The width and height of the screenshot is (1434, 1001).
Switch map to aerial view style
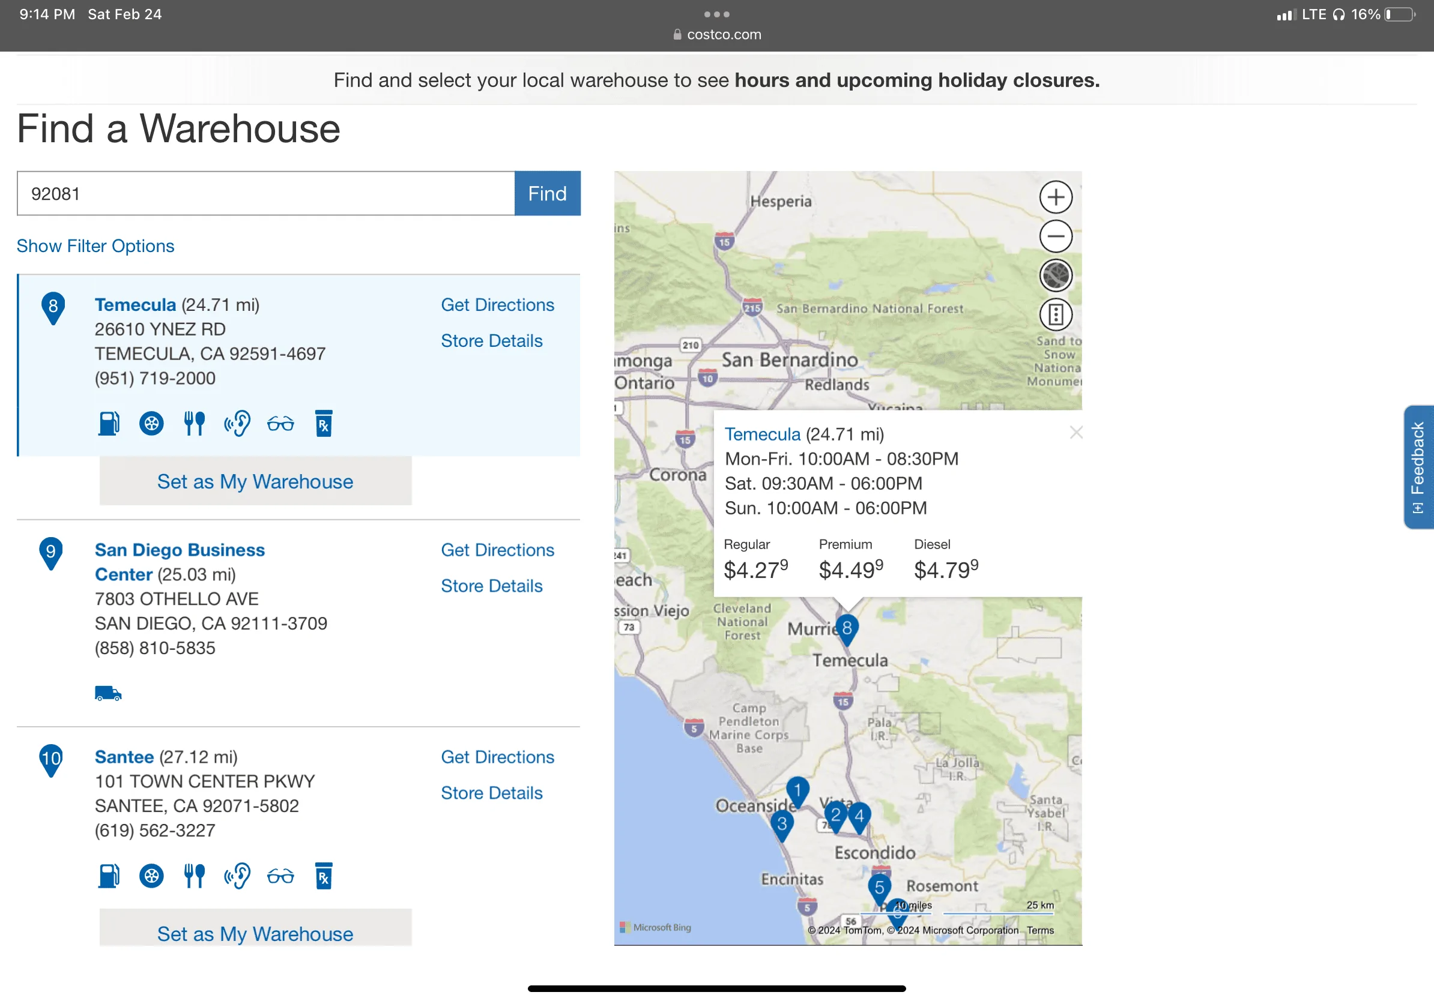1056,275
